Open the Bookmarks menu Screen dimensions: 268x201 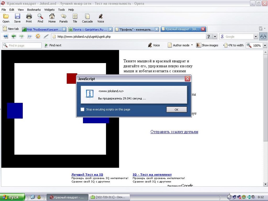[x=34, y=10]
